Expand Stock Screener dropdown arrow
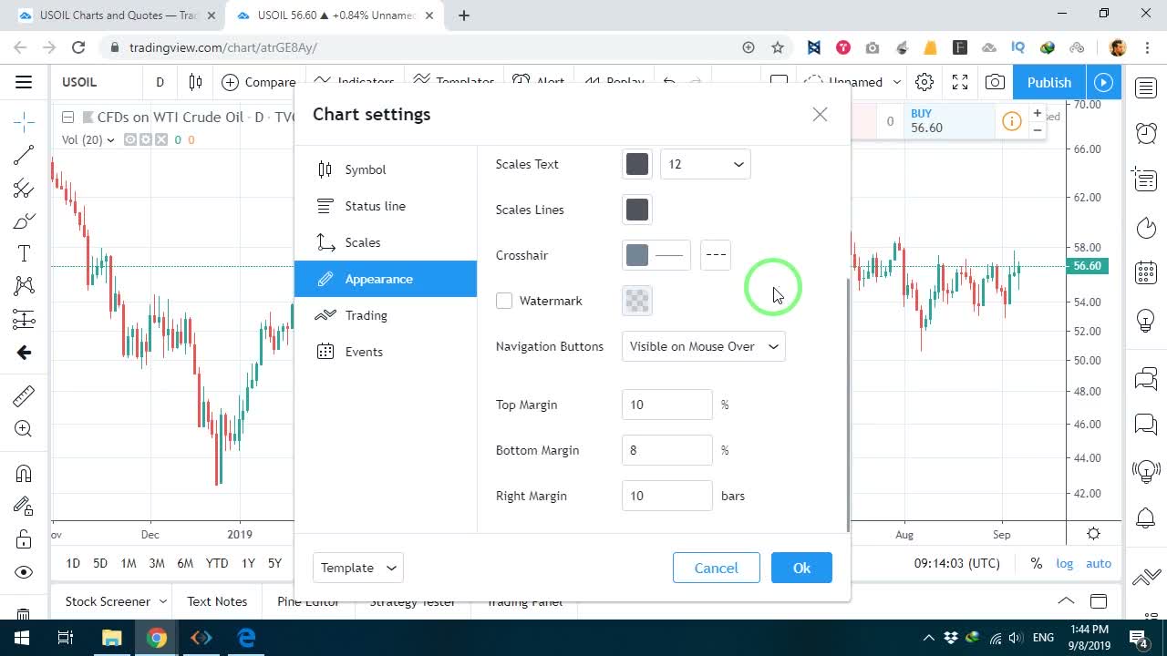The width and height of the screenshot is (1167, 656). point(163,601)
